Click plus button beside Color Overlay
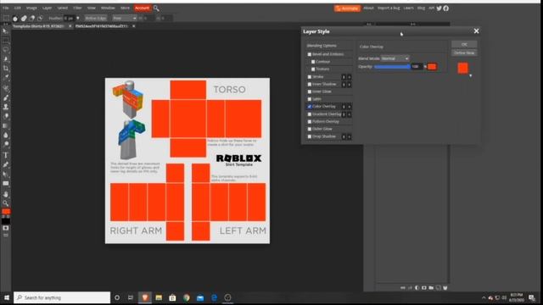The image size is (543, 305). click(x=350, y=107)
